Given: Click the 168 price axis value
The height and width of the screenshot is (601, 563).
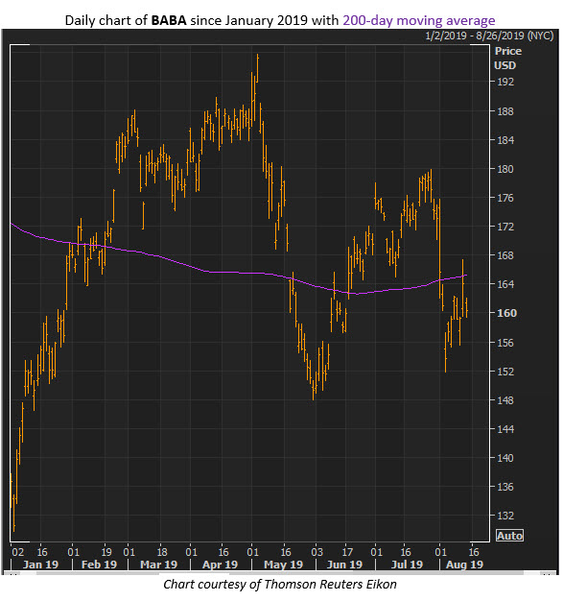Looking at the screenshot, I should pos(505,255).
